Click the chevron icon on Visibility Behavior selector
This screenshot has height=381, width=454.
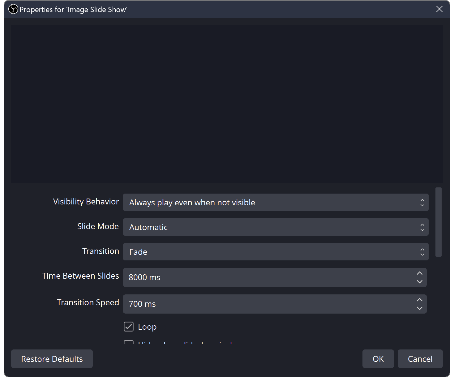(422, 202)
